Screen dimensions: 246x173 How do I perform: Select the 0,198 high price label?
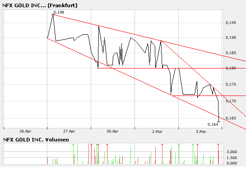(59, 12)
